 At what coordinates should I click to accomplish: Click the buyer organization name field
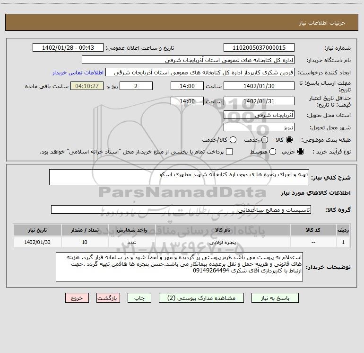click(188, 60)
